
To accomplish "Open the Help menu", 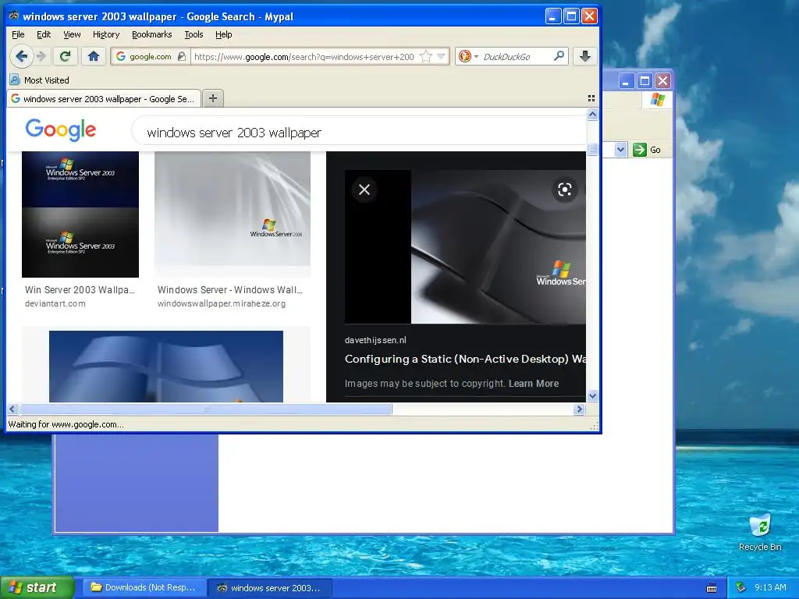I will tap(223, 34).
